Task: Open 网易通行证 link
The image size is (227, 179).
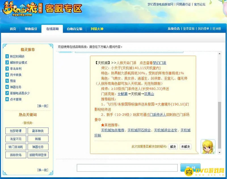Action: tap(183, 4)
